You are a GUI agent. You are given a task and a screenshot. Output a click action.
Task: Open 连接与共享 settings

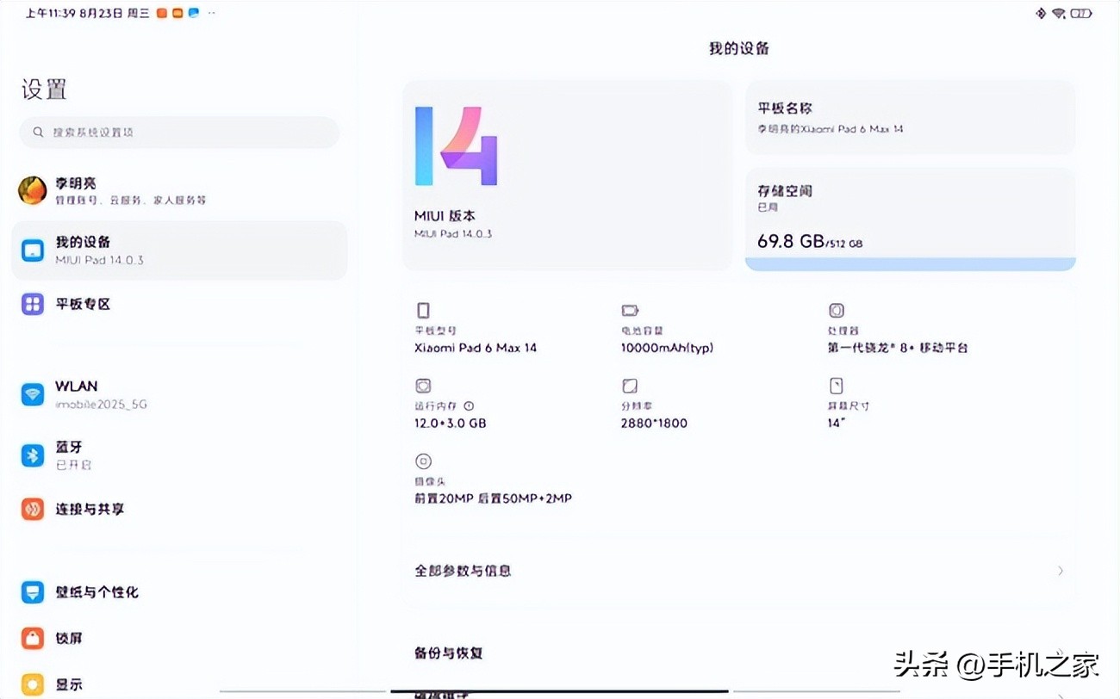tap(32, 509)
